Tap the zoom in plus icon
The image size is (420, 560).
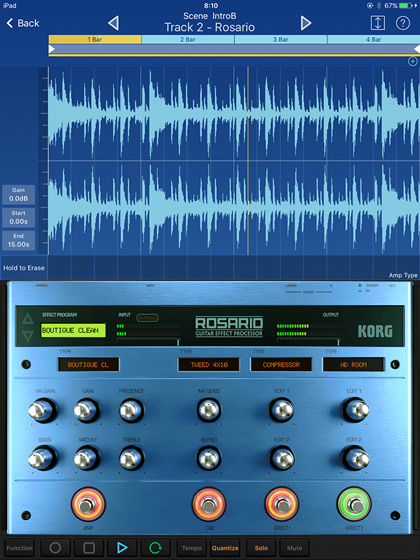pyautogui.click(x=412, y=62)
